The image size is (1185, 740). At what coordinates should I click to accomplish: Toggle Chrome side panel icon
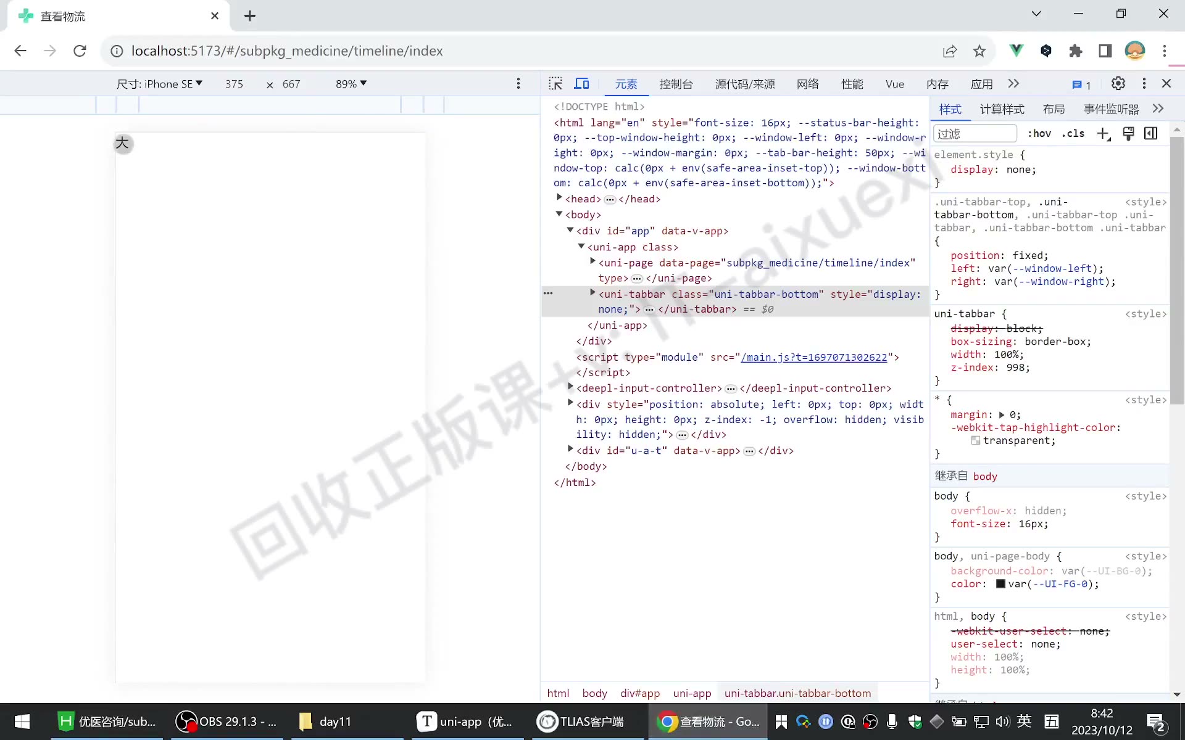pos(1105,51)
